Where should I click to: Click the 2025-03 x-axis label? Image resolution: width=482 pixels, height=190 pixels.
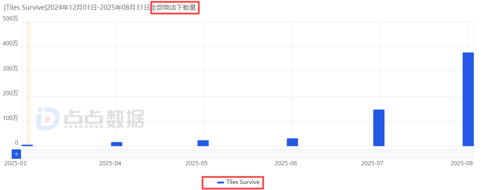(15, 163)
